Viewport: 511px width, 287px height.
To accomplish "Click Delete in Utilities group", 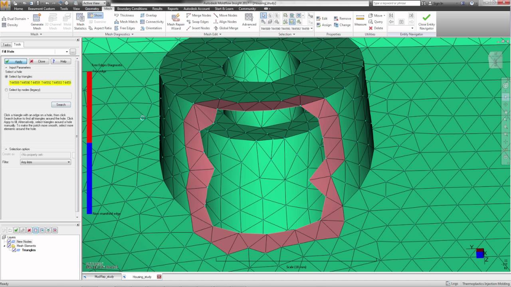I will 376,28.
